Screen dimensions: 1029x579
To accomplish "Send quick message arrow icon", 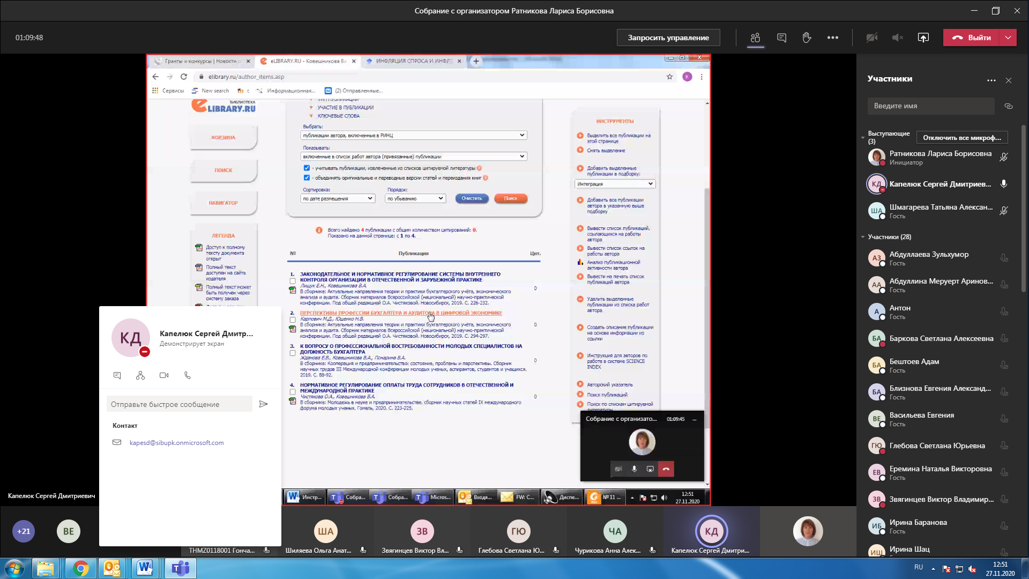I will point(263,404).
